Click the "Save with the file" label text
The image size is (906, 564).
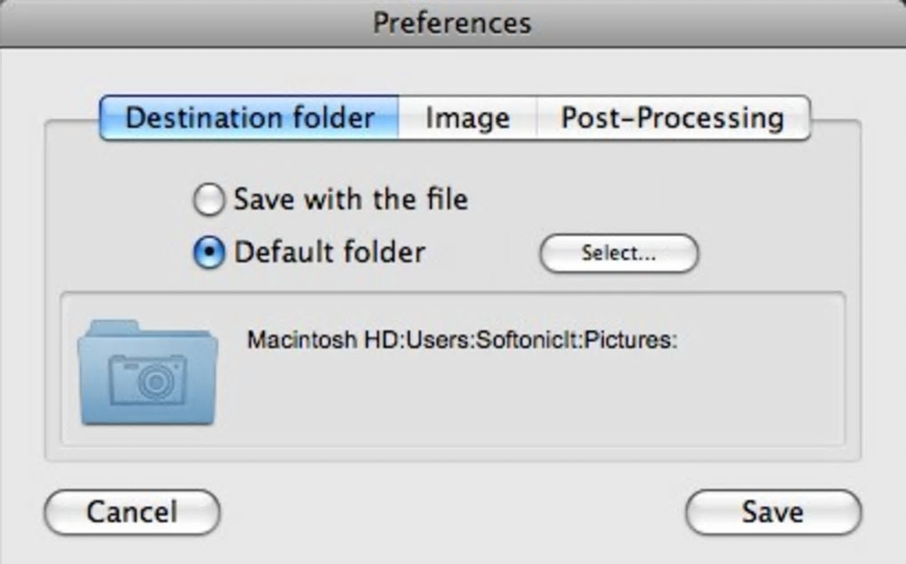351,200
